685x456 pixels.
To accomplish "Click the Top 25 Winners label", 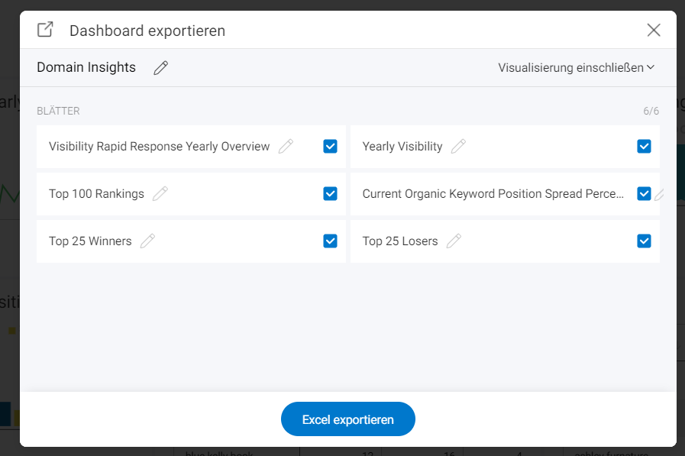I will (x=90, y=241).
